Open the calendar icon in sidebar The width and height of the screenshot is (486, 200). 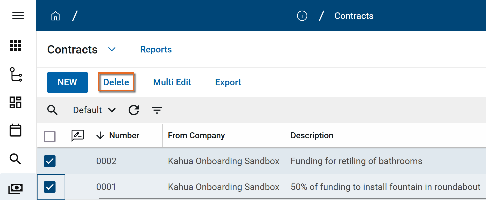(15, 130)
